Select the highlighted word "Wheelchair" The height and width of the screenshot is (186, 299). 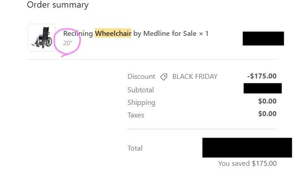[113, 33]
